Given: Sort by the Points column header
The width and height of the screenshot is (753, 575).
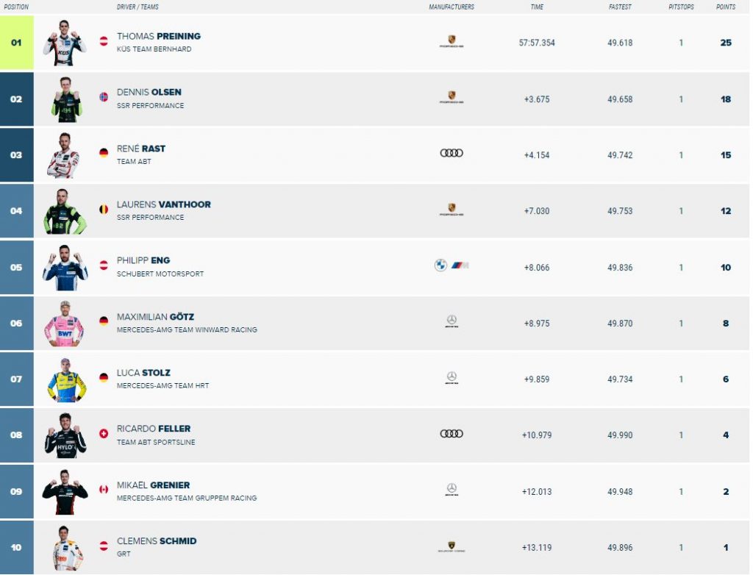Looking at the screenshot, I should (x=726, y=7).
